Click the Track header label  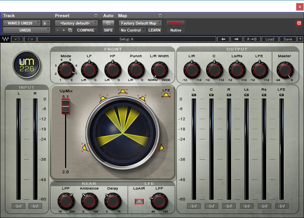9,16
